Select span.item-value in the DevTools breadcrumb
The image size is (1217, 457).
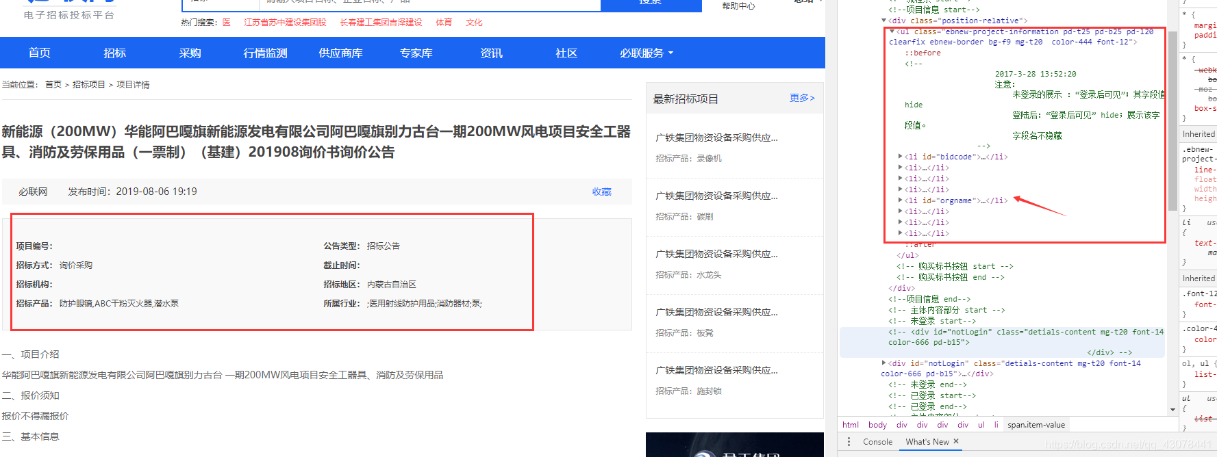coord(1036,425)
